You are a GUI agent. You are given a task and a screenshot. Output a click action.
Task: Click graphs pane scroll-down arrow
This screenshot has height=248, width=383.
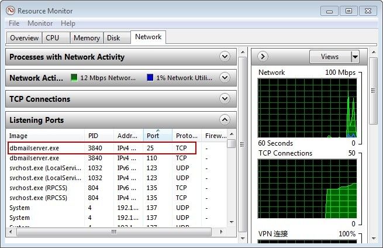[374, 238]
